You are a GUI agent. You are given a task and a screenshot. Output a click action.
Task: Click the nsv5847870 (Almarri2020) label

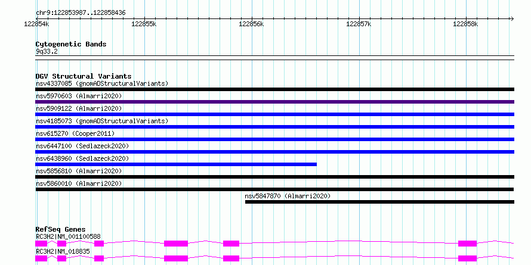(288, 196)
